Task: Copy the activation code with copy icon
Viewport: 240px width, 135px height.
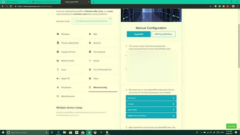Action: point(110,19)
